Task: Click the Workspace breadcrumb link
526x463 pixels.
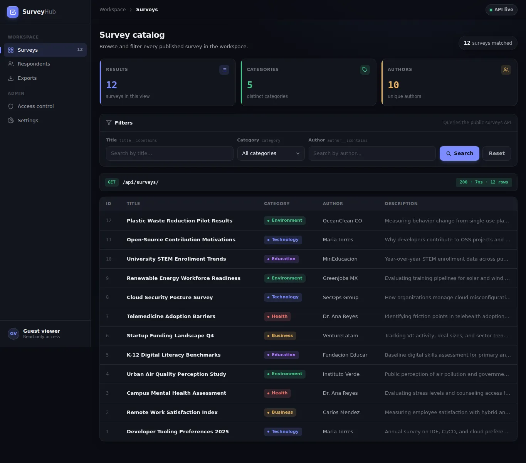Action: [113, 10]
